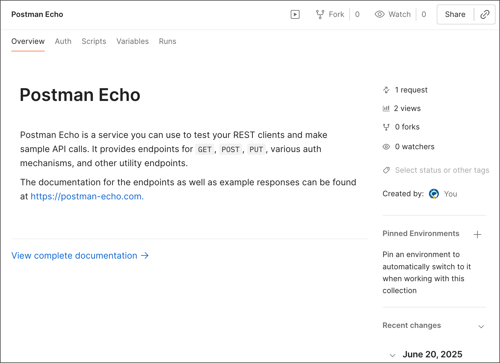Screen dimensions: 500x363
Task: Click the Postman Echo description heading
Action: (80, 95)
